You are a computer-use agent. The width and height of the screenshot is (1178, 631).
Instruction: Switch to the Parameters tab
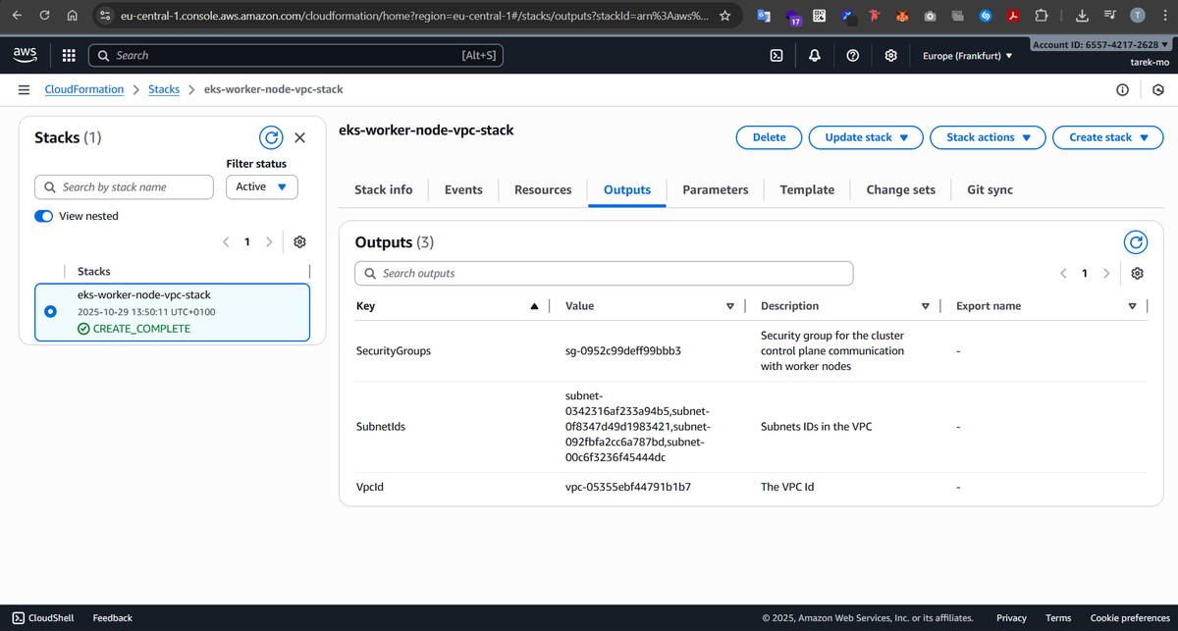(x=716, y=189)
